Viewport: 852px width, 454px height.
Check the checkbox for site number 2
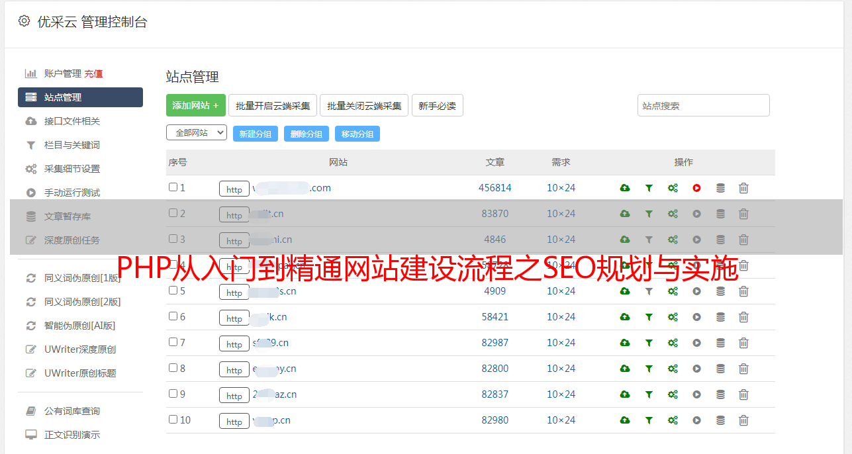click(x=173, y=213)
